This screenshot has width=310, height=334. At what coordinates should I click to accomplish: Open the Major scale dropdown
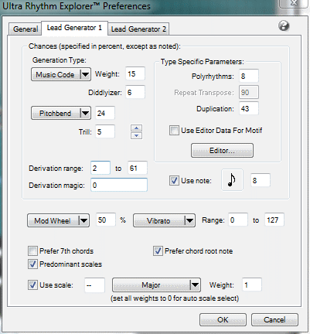(x=156, y=285)
